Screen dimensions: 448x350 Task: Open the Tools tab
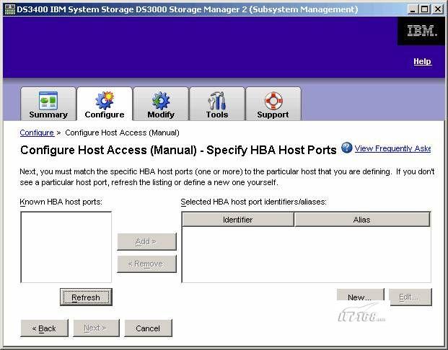point(217,104)
